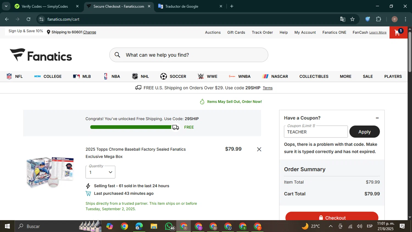Open Wi-Fi network settings in tray

coord(350,226)
